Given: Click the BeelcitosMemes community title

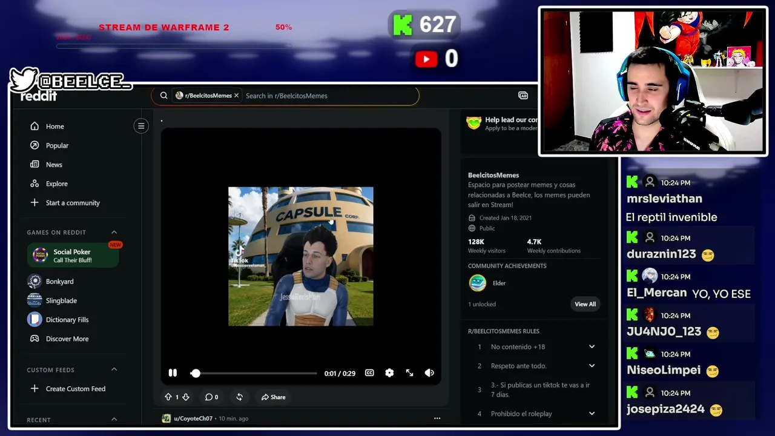Looking at the screenshot, I should (493, 175).
